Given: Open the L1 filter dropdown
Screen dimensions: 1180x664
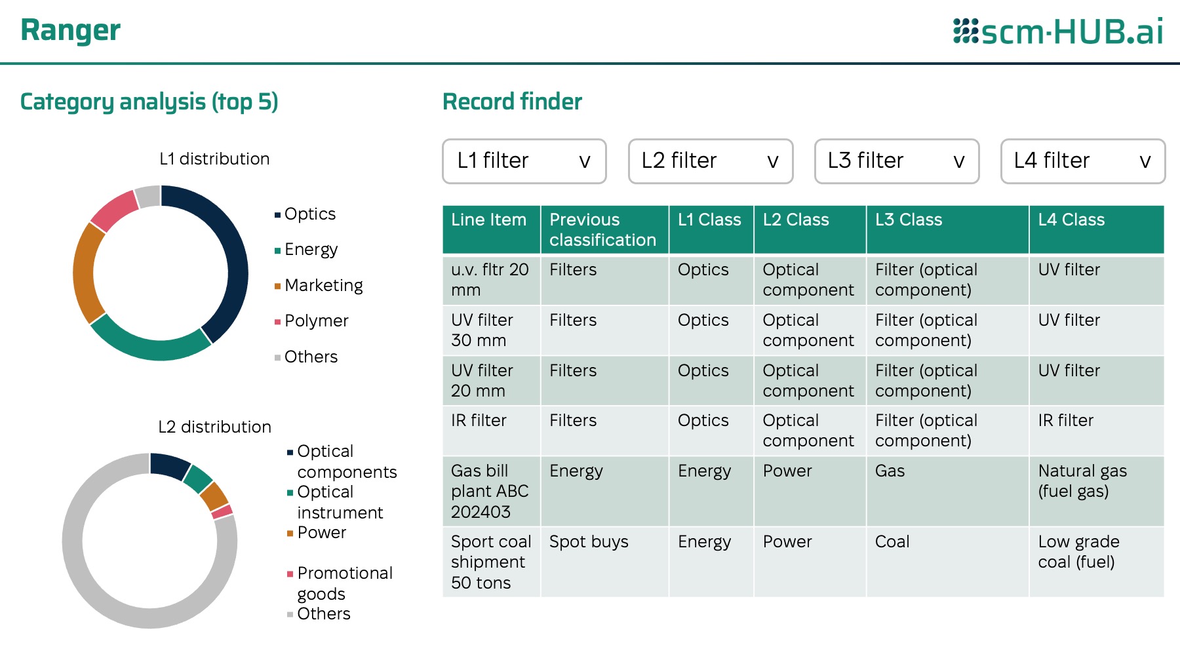Looking at the screenshot, I should click(524, 161).
